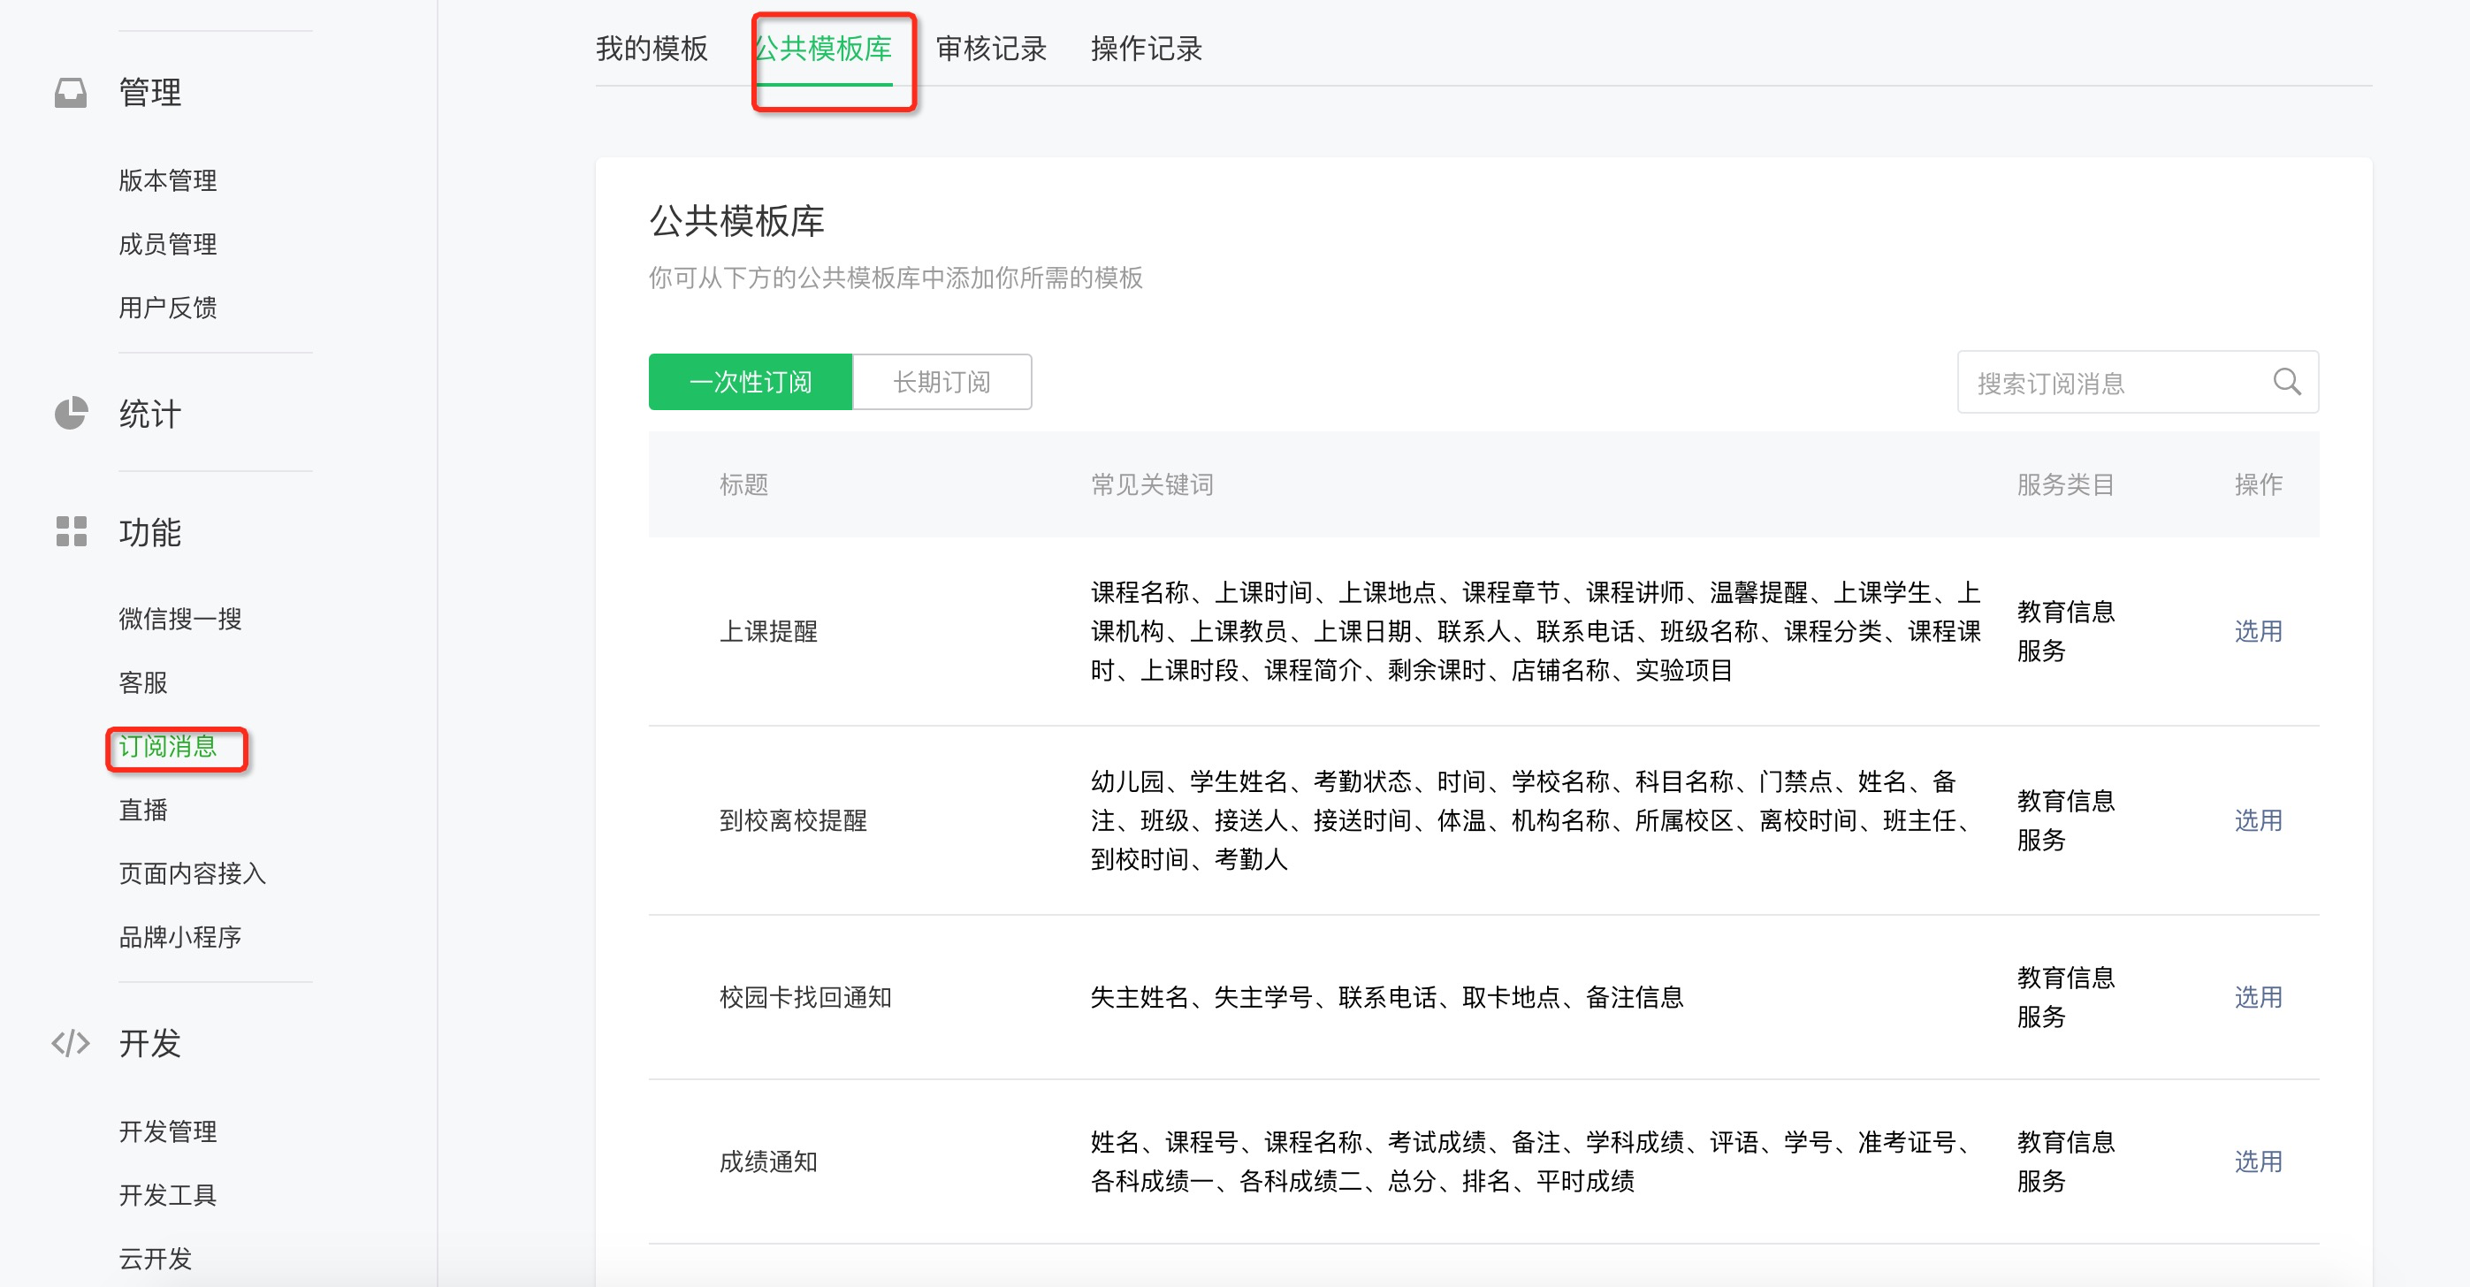Switch to the 审核记录 tab
2470x1287 pixels.
coord(990,49)
